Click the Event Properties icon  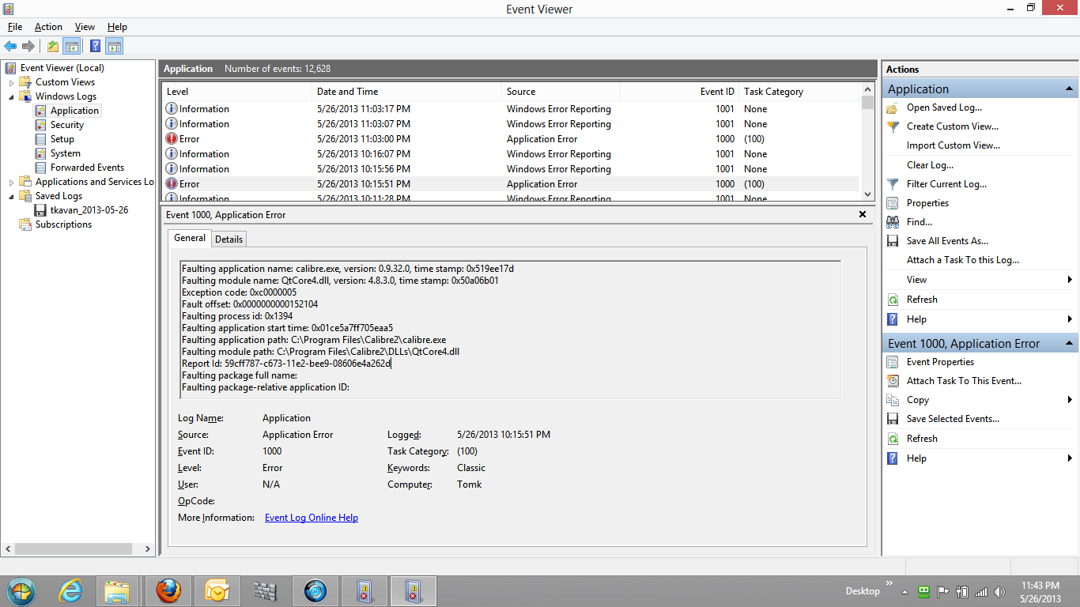tap(893, 362)
